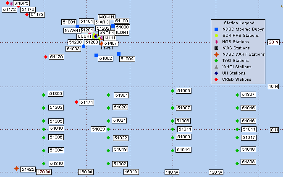Click the TAO diamond for station 51022
283x177 pixels.
(x=108, y=138)
